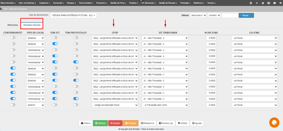Click the Buscar search button
This screenshot has height=131, width=283.
(x=246, y=15)
